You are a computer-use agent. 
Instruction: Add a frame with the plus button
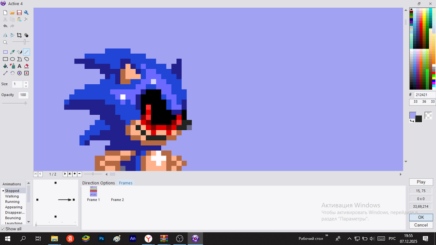click(x=75, y=174)
